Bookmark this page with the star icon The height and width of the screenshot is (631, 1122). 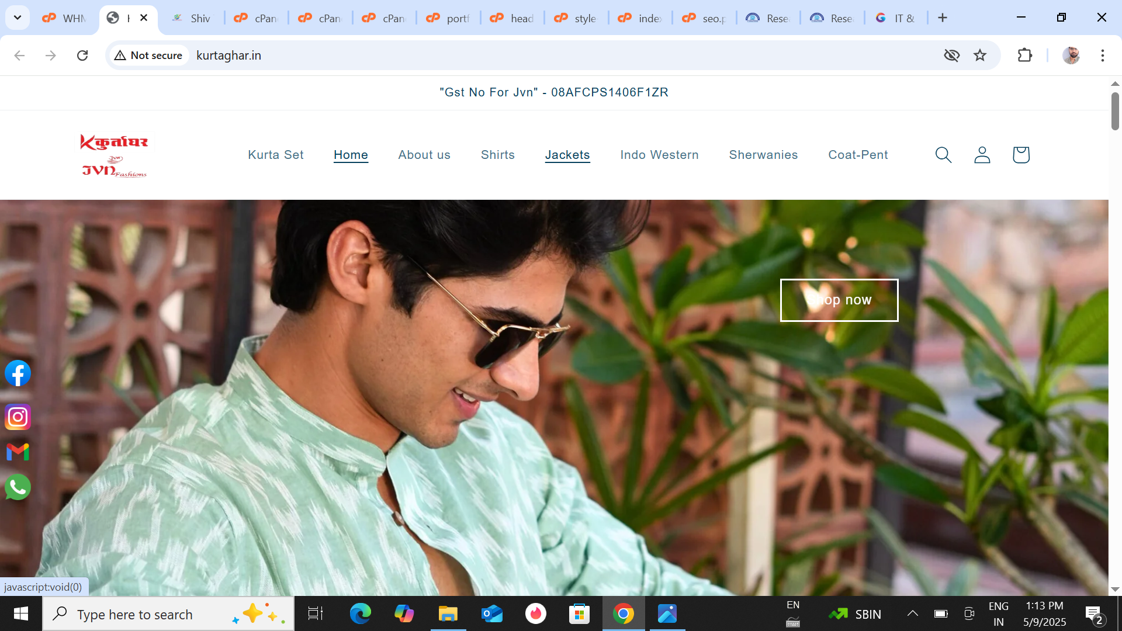pyautogui.click(x=980, y=56)
